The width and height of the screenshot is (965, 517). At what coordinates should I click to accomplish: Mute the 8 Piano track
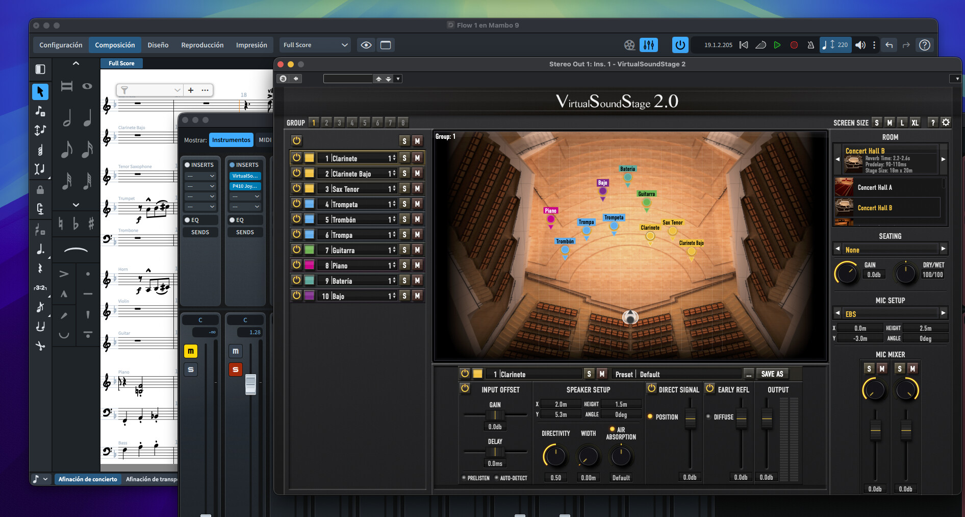coord(417,265)
